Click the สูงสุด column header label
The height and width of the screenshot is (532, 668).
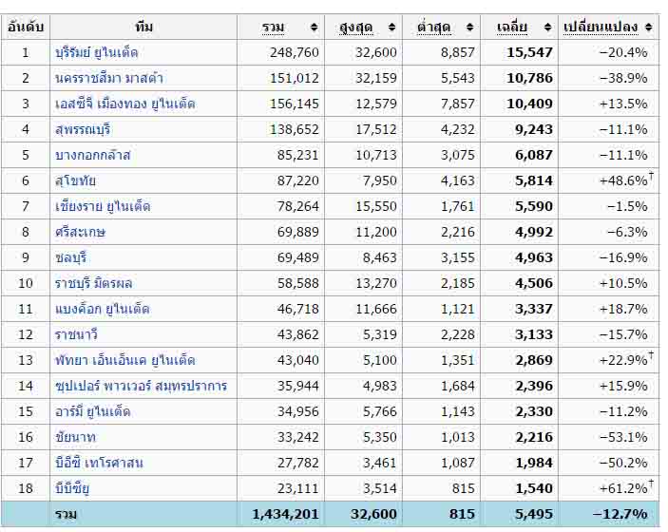tap(356, 28)
